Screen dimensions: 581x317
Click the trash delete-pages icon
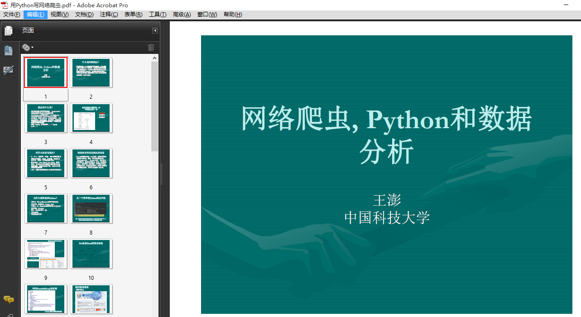151,48
